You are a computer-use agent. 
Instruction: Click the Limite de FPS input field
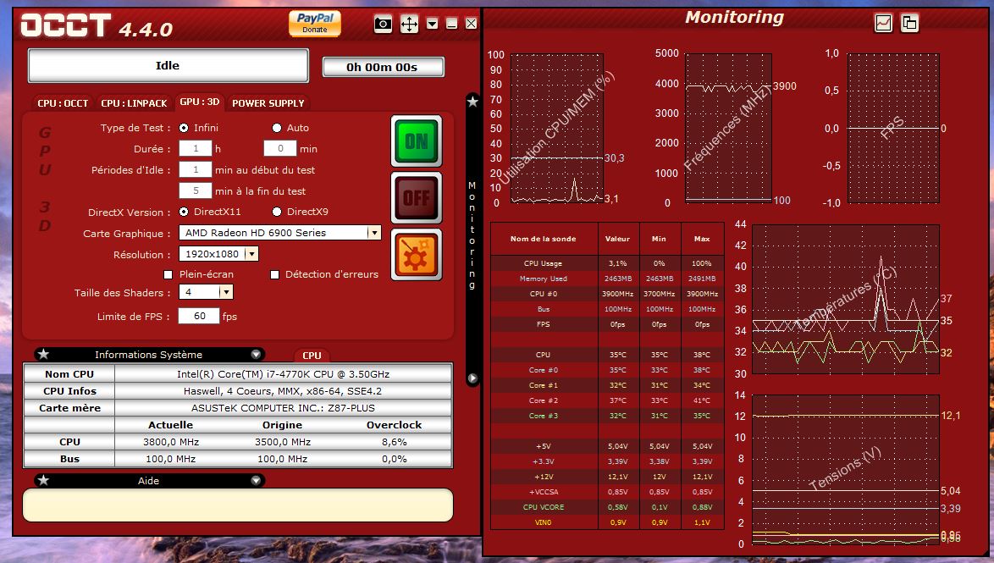pos(199,316)
